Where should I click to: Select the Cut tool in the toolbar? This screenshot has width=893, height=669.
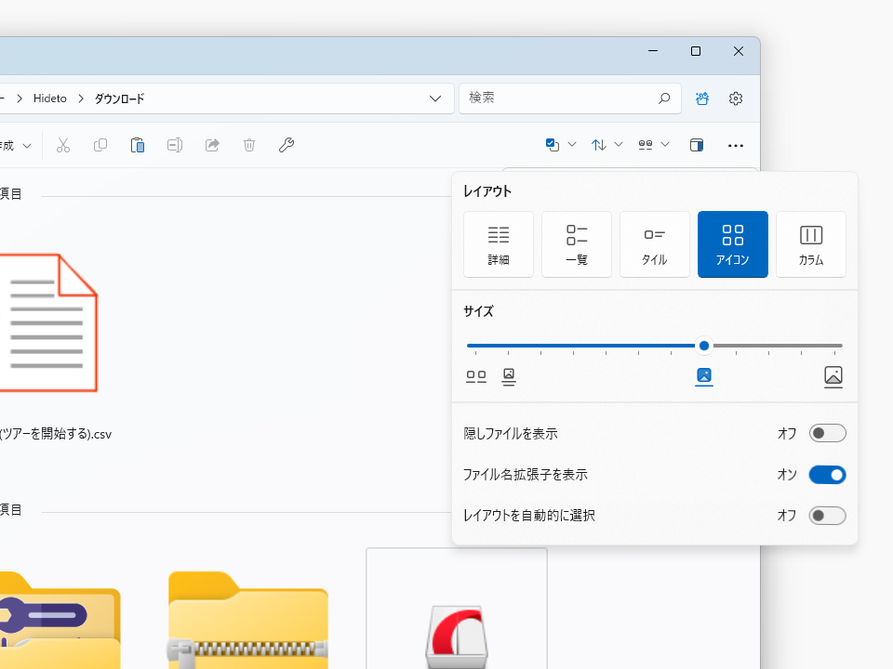[62, 145]
